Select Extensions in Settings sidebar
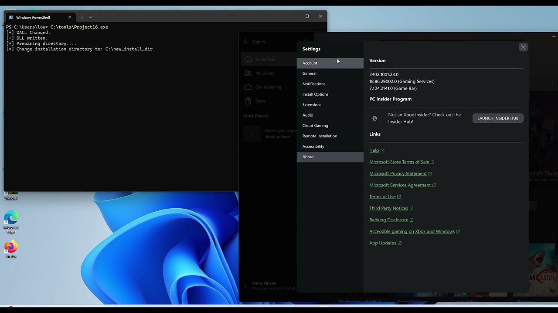Screen dimensions: 558x313 (x=330, y=105)
